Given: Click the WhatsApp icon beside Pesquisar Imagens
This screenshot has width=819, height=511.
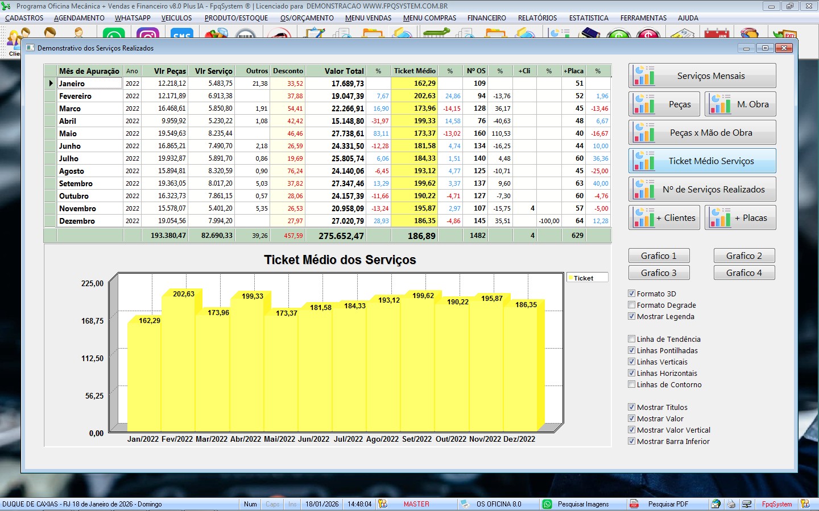Looking at the screenshot, I should 547,504.
